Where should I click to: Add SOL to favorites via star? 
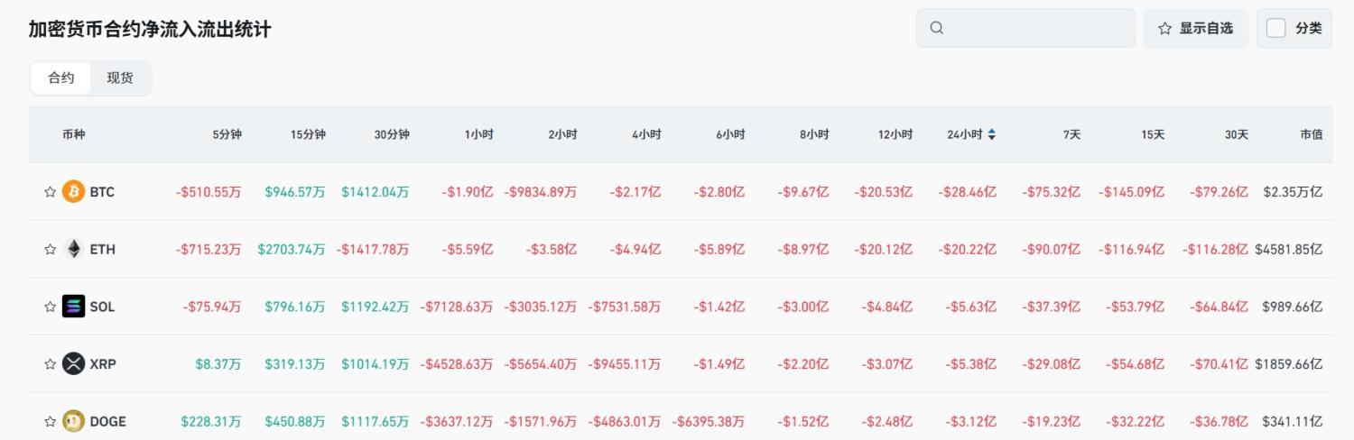pyautogui.click(x=51, y=307)
